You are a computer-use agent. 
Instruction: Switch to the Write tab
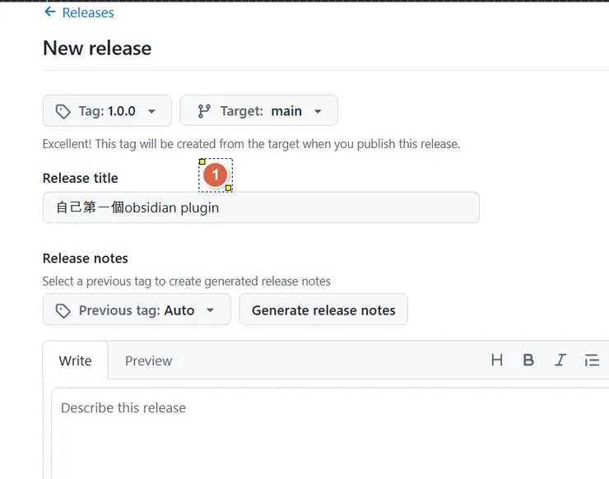pos(75,360)
